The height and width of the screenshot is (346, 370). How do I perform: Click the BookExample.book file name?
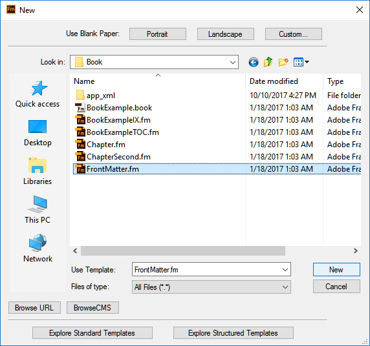[x=119, y=108]
